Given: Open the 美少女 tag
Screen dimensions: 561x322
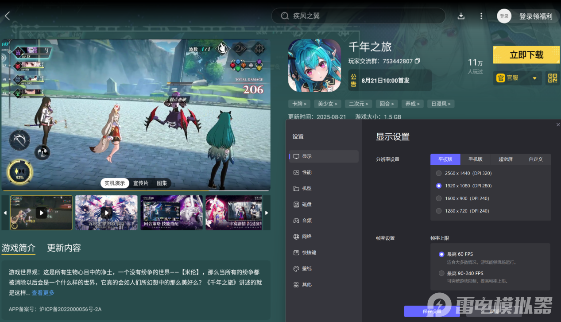Looking at the screenshot, I should (x=328, y=104).
